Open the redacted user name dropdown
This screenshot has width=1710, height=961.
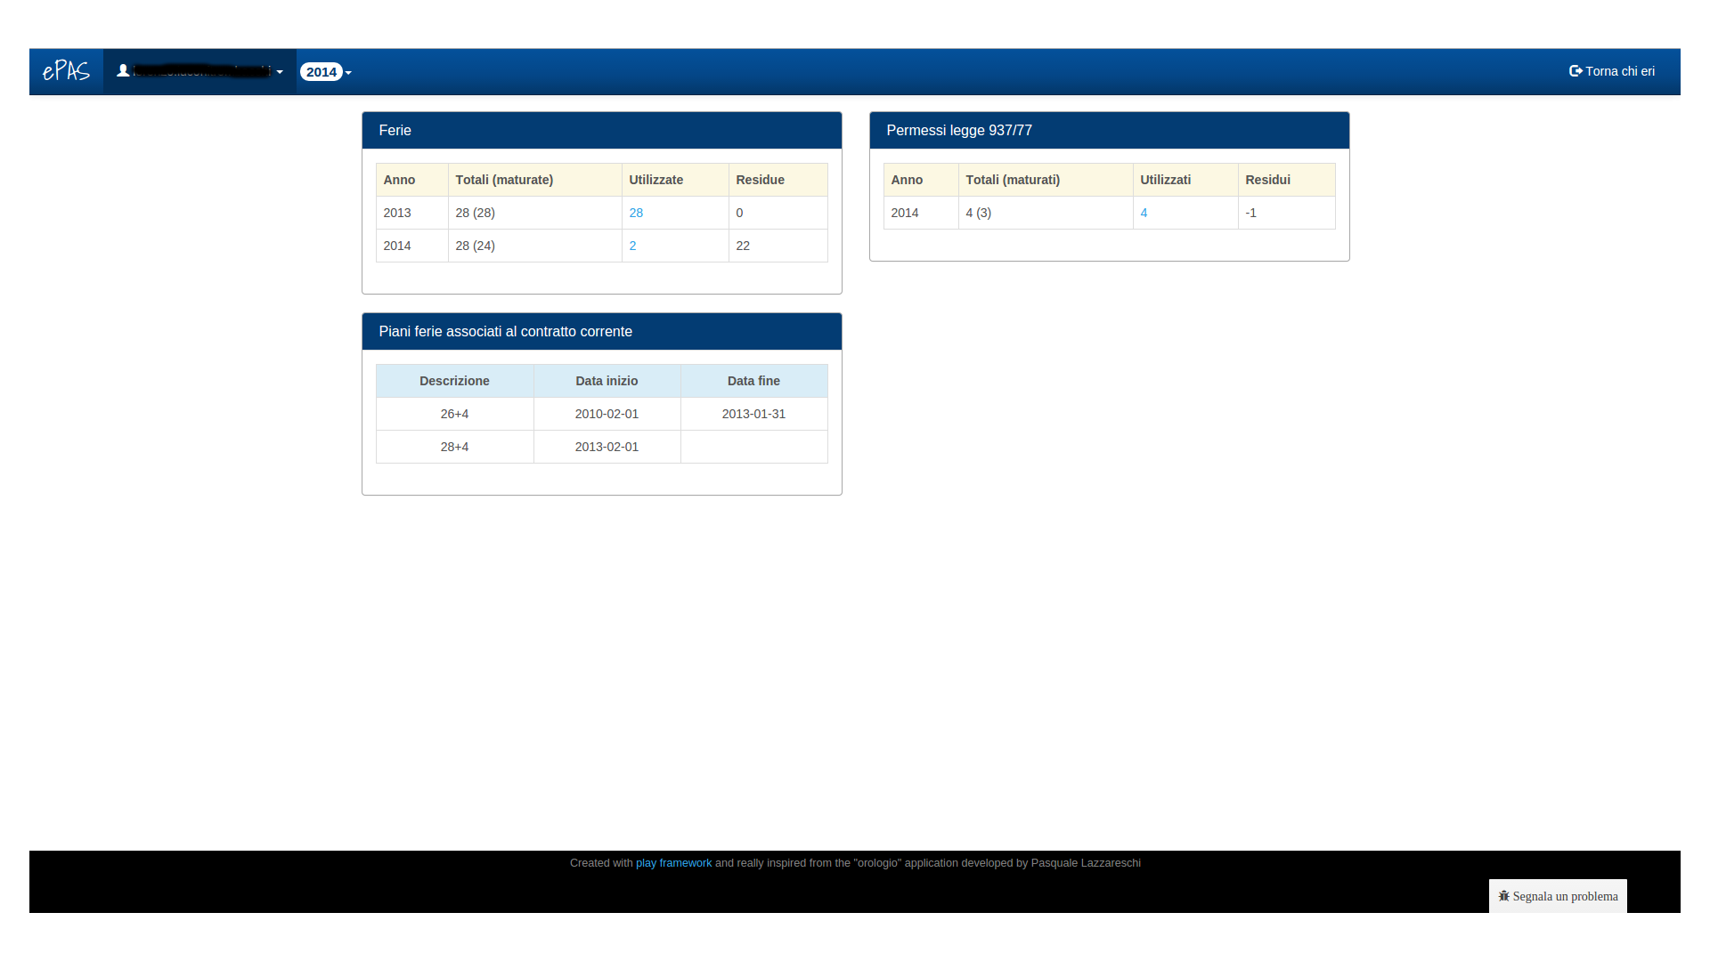tap(200, 71)
